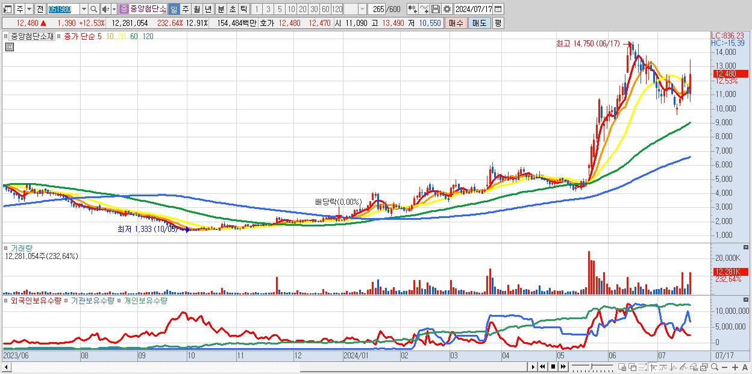This screenshot has width=752, height=374.
Task: Click the investor holdings pane corner icon at right
Action: pos(747,299)
